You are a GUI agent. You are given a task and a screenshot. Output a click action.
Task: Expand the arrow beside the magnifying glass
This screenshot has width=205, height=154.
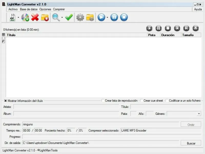click(x=62, y=17)
